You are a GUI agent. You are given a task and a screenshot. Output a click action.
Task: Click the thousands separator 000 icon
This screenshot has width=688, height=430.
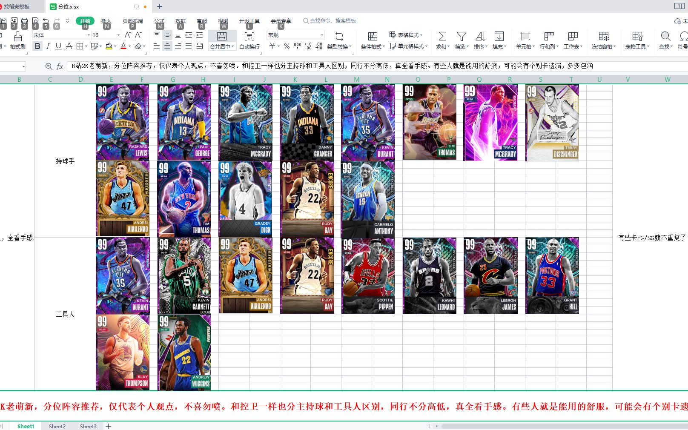[x=298, y=46]
